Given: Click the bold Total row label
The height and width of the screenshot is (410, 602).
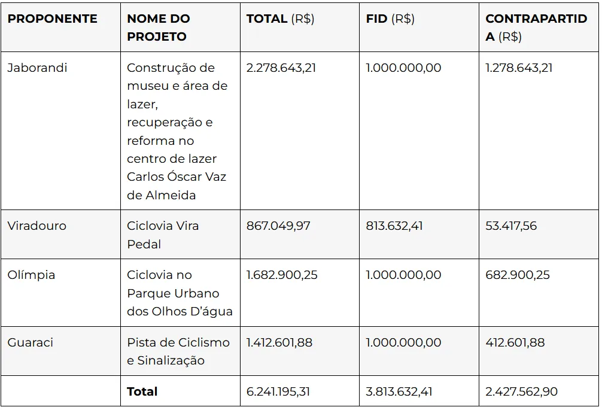Looking at the screenshot, I should pos(142,391).
